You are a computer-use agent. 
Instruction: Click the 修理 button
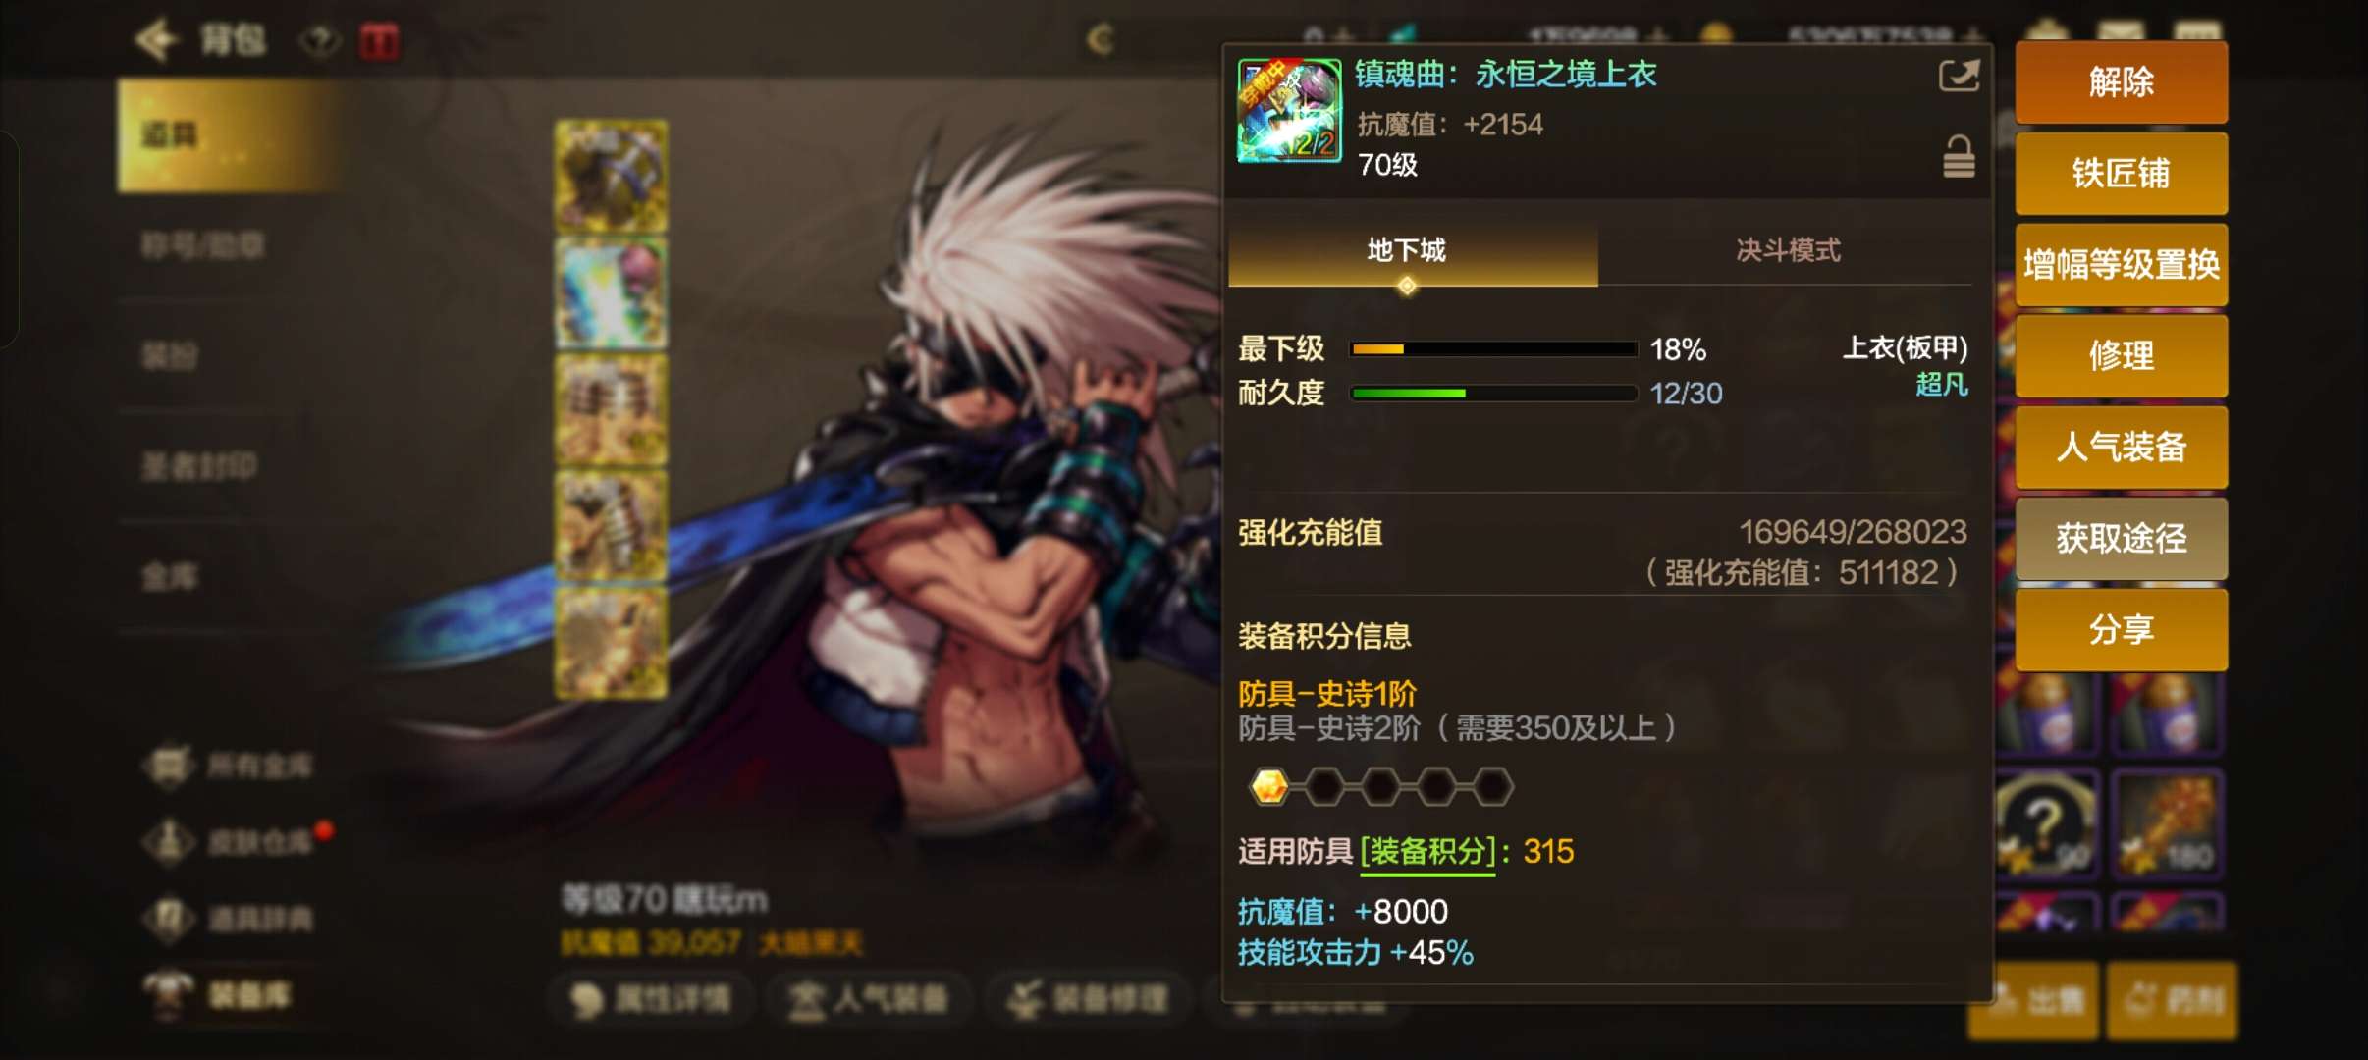tap(2121, 355)
